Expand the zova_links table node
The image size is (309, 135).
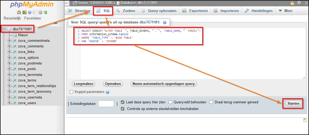(9, 52)
